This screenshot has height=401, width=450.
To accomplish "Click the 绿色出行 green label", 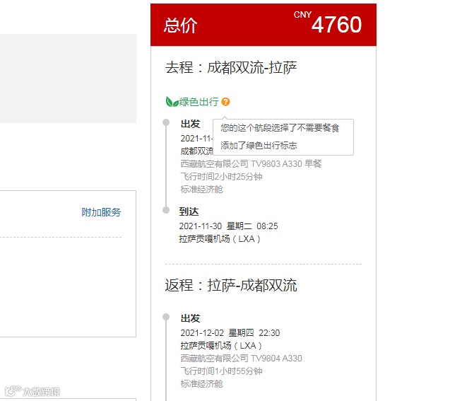I will pyautogui.click(x=199, y=102).
